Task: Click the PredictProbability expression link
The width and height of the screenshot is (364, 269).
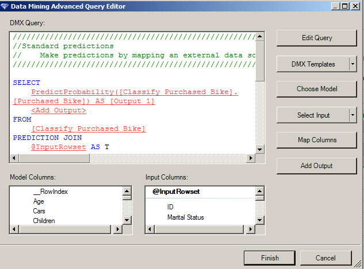Action: point(125,96)
